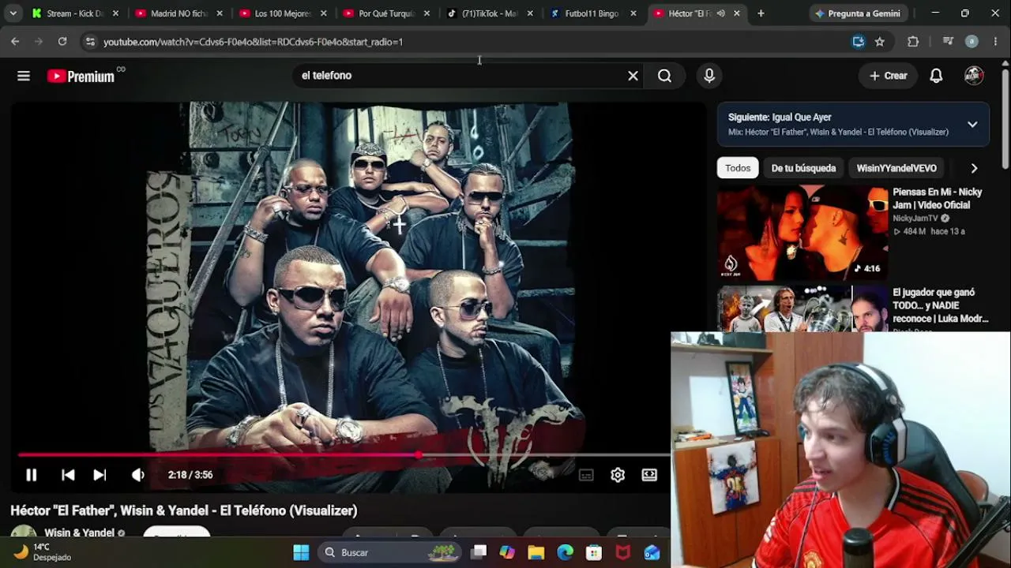Image resolution: width=1011 pixels, height=568 pixels.
Task: Open video player settings gear
Action: tap(618, 475)
